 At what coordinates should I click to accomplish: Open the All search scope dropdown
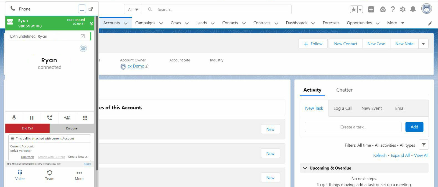click(133, 9)
